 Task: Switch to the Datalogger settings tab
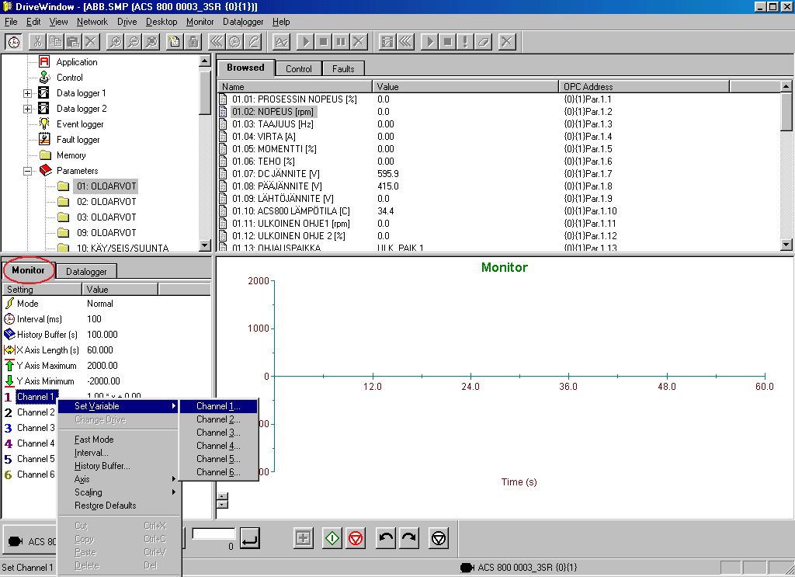coord(86,272)
